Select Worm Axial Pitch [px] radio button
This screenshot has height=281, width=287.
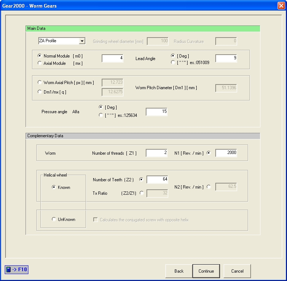coord(40,82)
